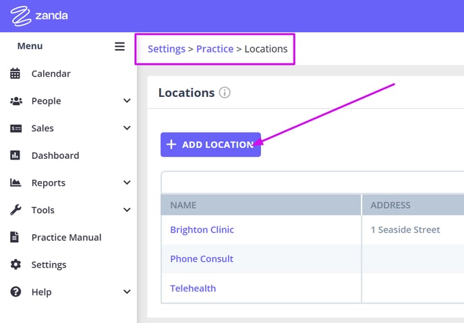Sort by the Name column header

tap(261, 205)
